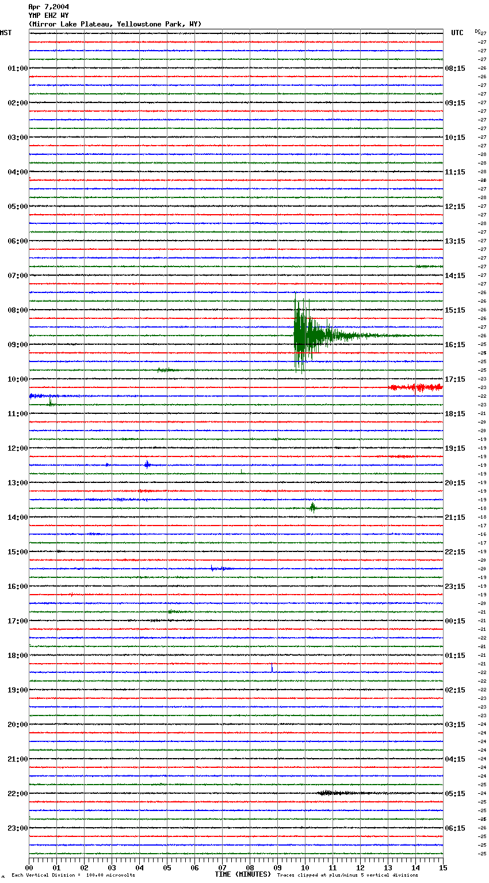
Task: Select the 12:00 MST time label
Action: (x=18, y=448)
